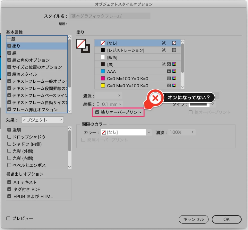Click the CMYK mode icon on yellow row
Screen dimensions: 248x230
(174, 86)
